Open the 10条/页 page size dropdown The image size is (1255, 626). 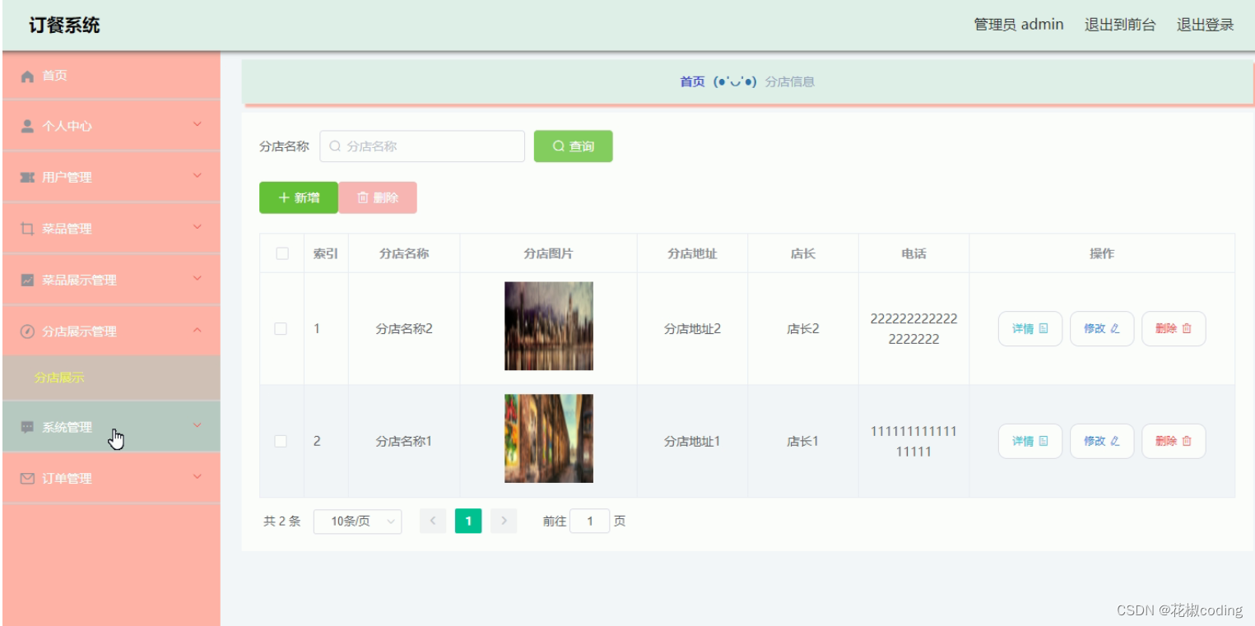[x=357, y=521]
